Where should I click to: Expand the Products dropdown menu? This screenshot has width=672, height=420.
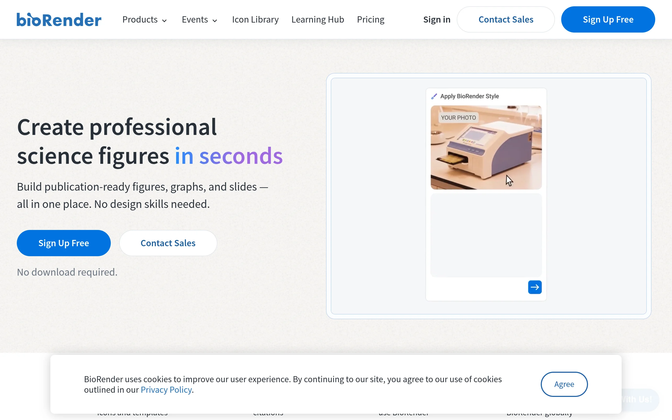145,20
